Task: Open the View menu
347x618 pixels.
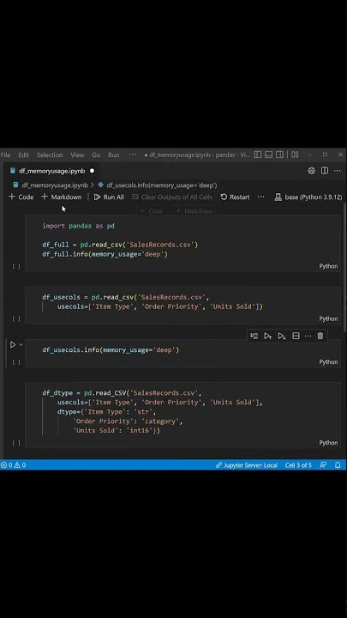Action: 77,154
